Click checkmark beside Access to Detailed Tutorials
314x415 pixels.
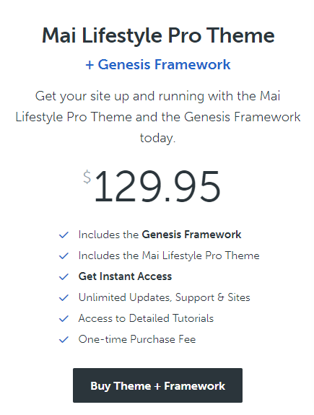coord(64,319)
